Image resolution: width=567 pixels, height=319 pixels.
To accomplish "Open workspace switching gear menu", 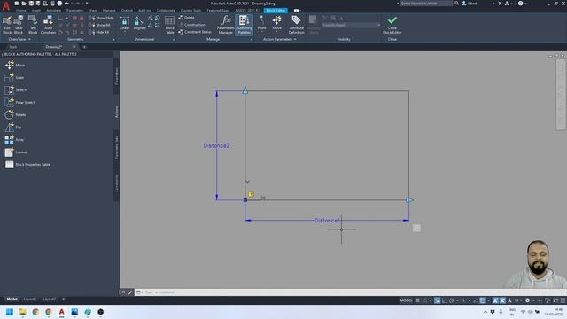I will pyautogui.click(x=528, y=300).
